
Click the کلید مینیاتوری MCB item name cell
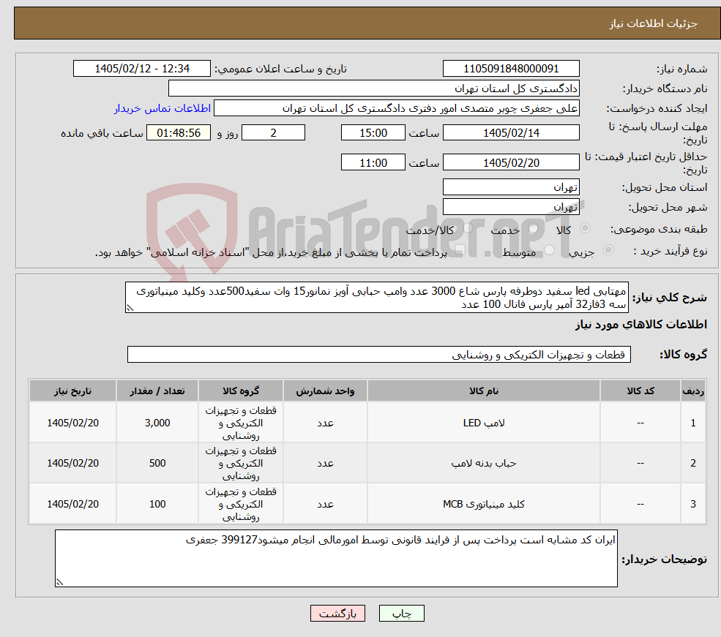pos(484,504)
